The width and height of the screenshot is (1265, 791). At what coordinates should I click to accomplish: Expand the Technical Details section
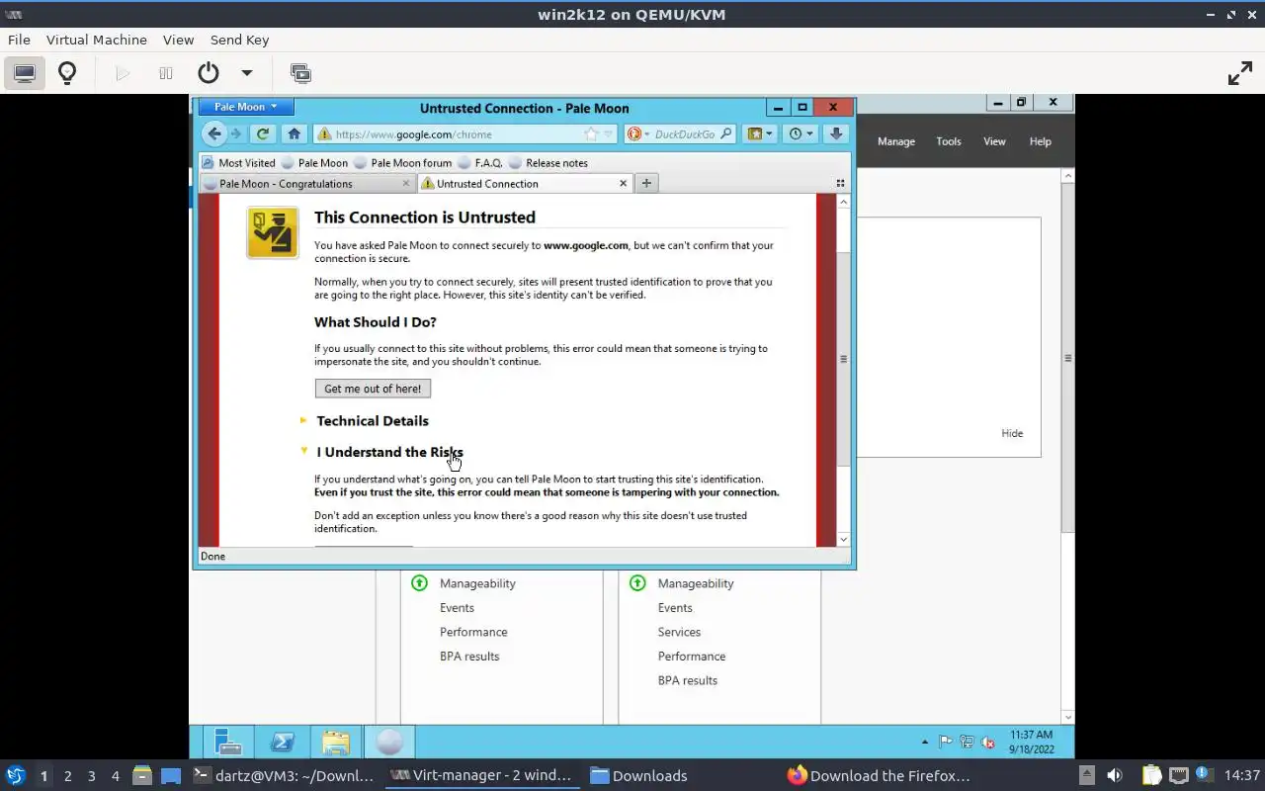pos(373,420)
